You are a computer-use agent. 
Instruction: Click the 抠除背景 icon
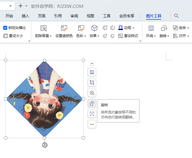coord(44,28)
